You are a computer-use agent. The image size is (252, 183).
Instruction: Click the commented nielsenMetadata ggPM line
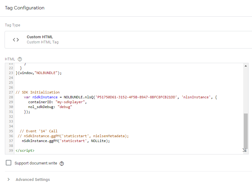[73, 136]
